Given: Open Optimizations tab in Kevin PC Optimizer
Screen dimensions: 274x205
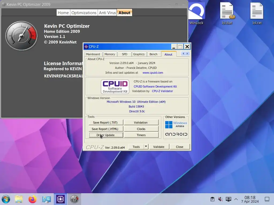Looking at the screenshot, I should [x=84, y=13].
